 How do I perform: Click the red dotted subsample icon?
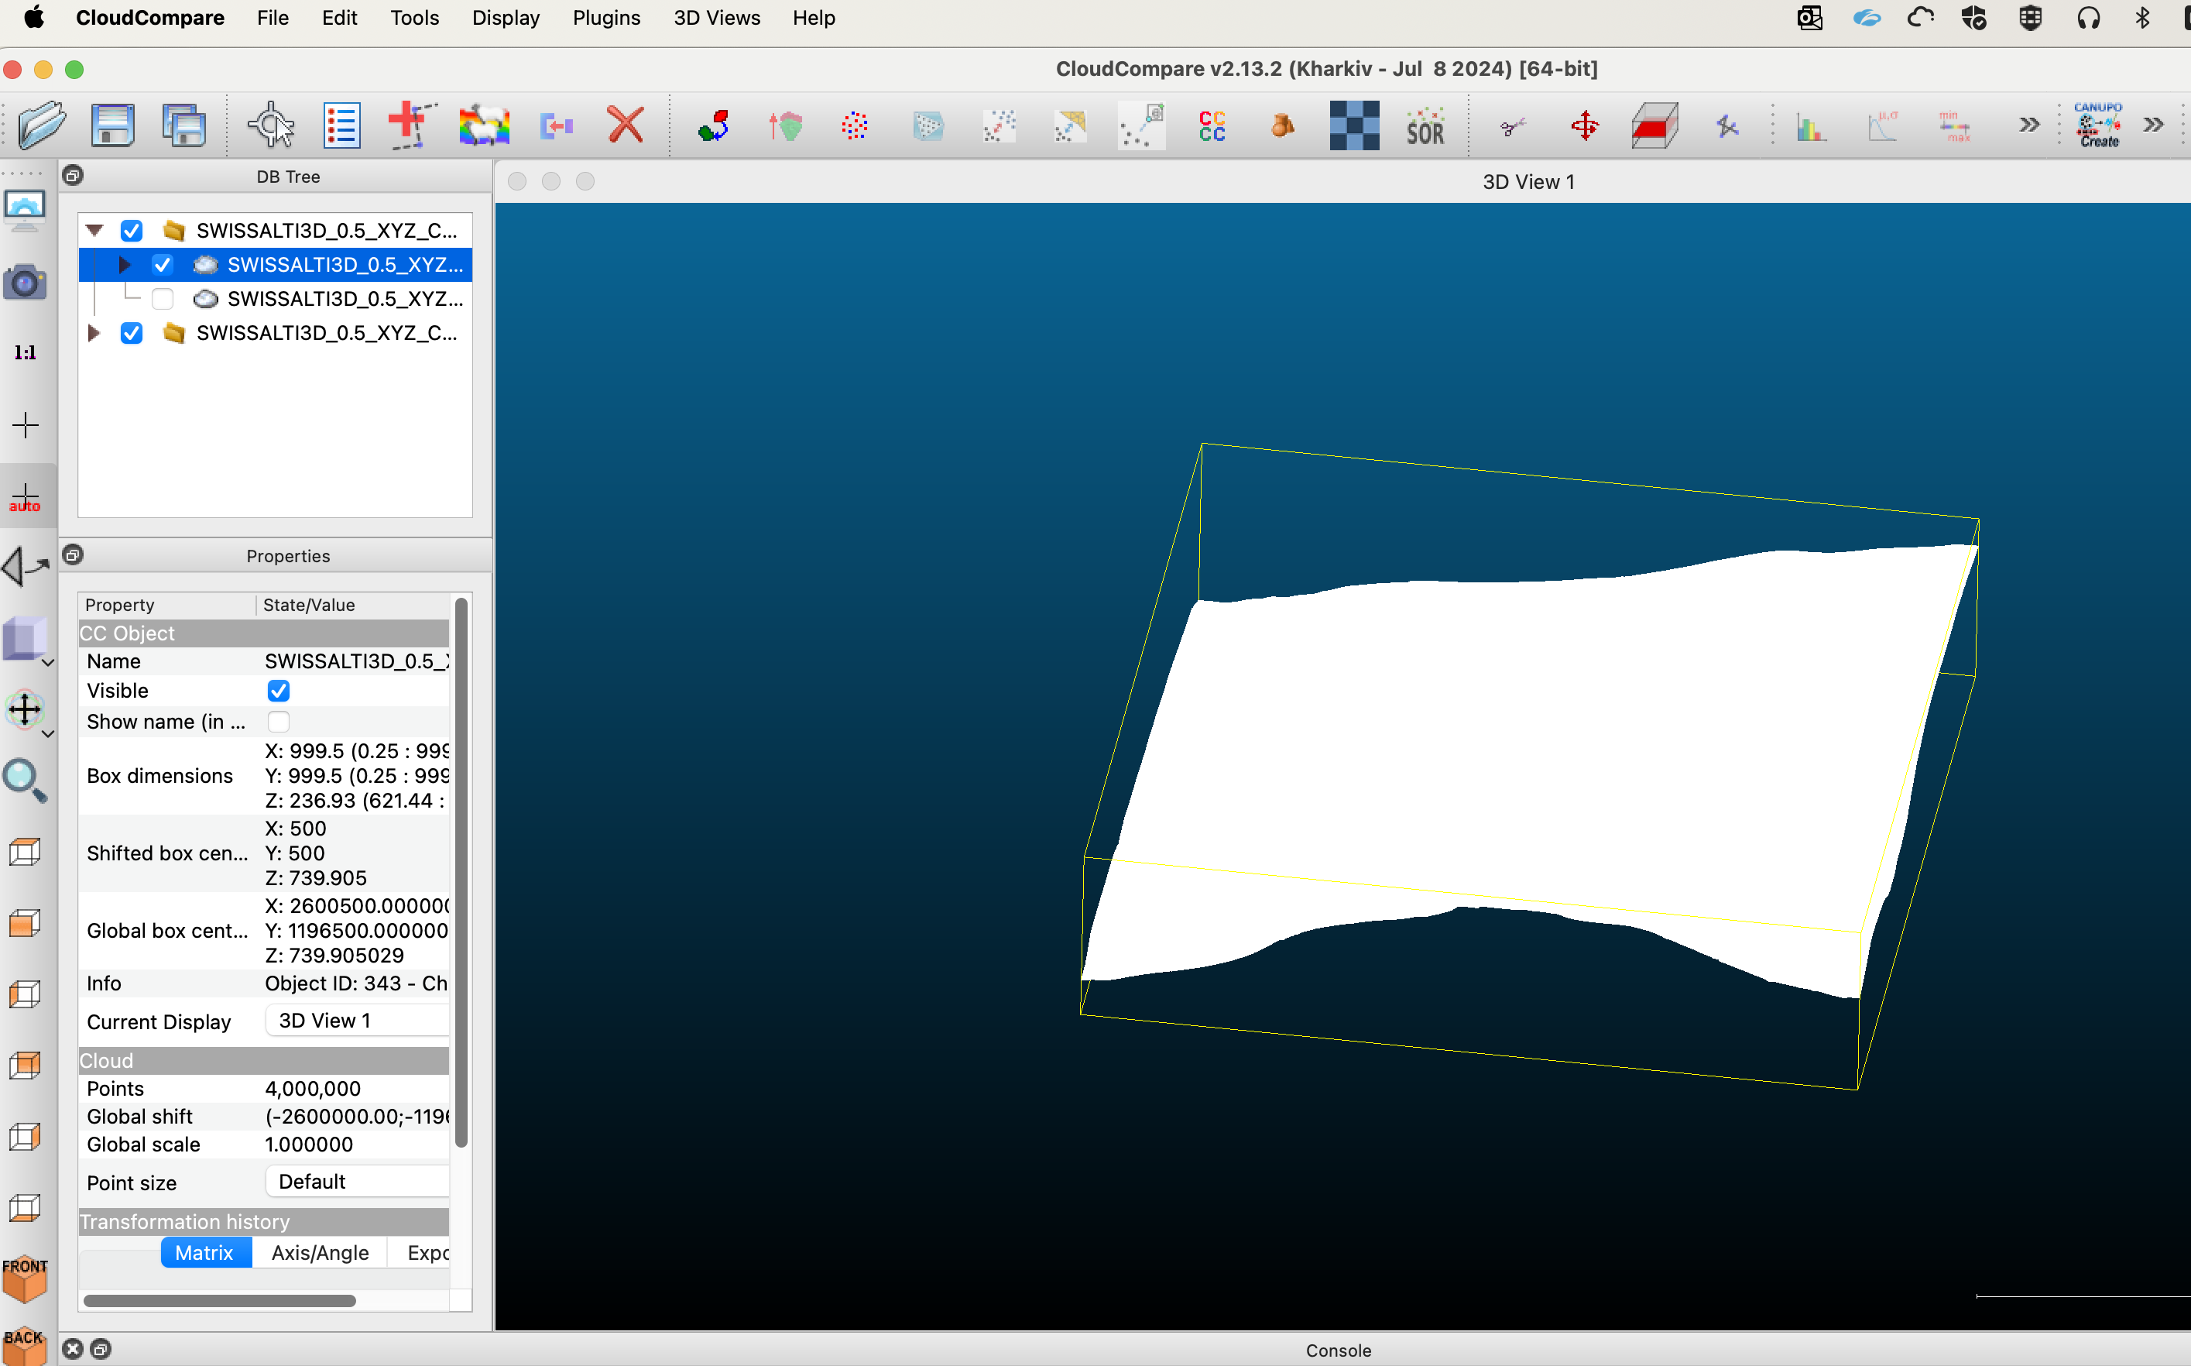tap(855, 125)
